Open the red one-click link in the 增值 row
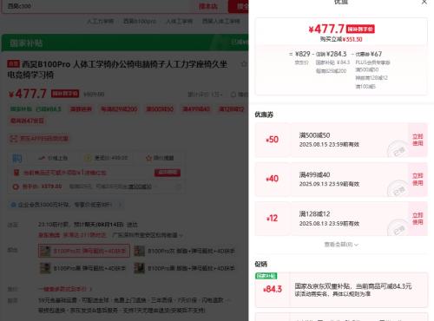 tap(65, 289)
